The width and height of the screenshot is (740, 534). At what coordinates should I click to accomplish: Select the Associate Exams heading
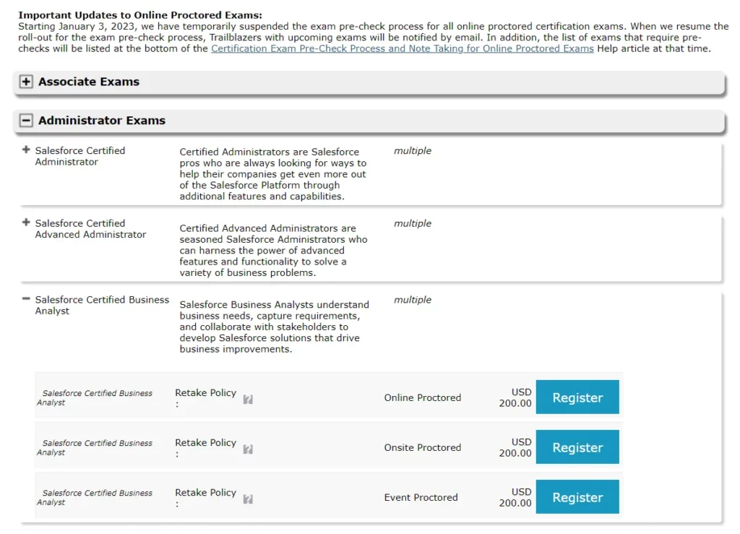pos(89,82)
